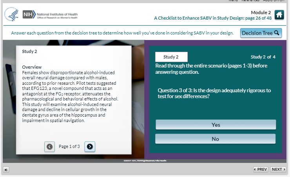Click 'Study 2 of 4' text
The height and width of the screenshot is (177, 290).
point(263,57)
